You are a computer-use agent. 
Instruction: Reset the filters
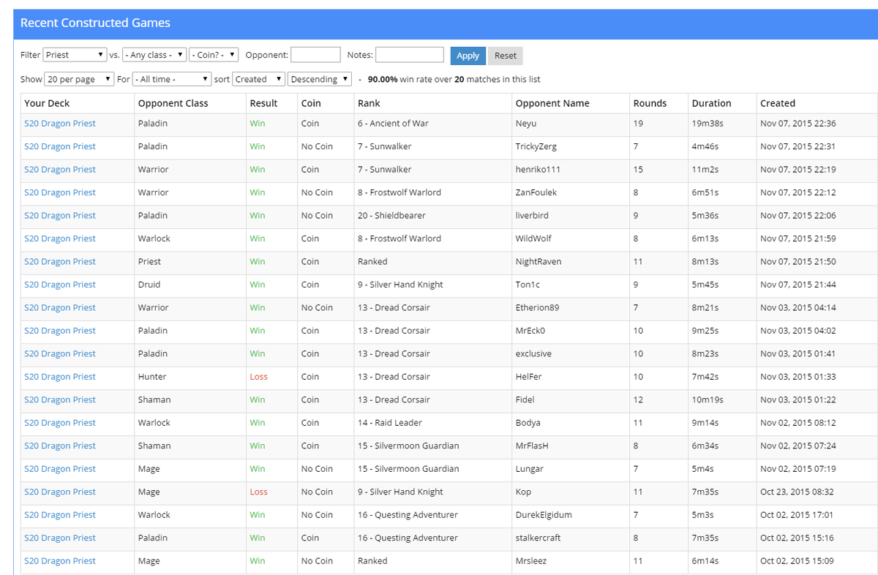[x=506, y=56]
